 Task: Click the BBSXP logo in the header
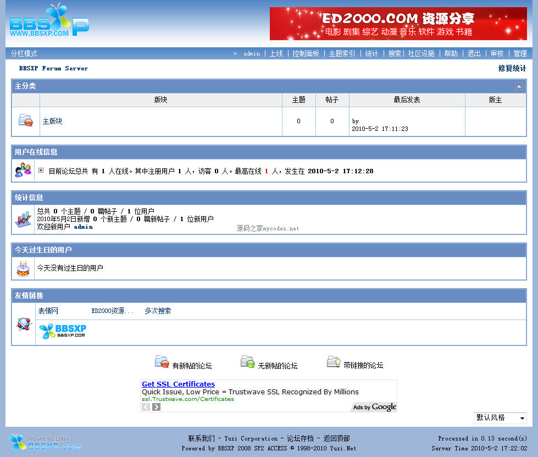tap(49, 20)
